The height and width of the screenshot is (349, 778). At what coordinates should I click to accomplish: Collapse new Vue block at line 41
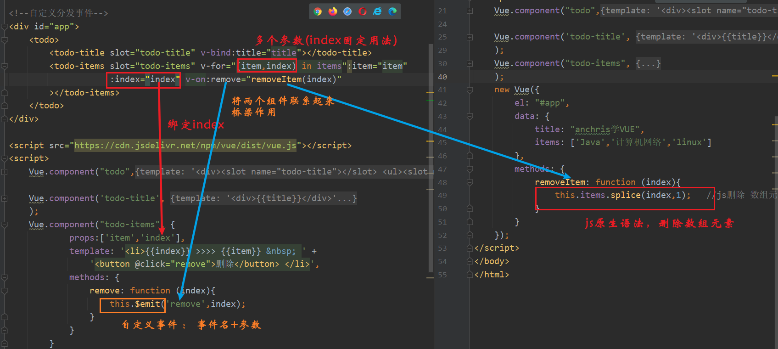[470, 90]
